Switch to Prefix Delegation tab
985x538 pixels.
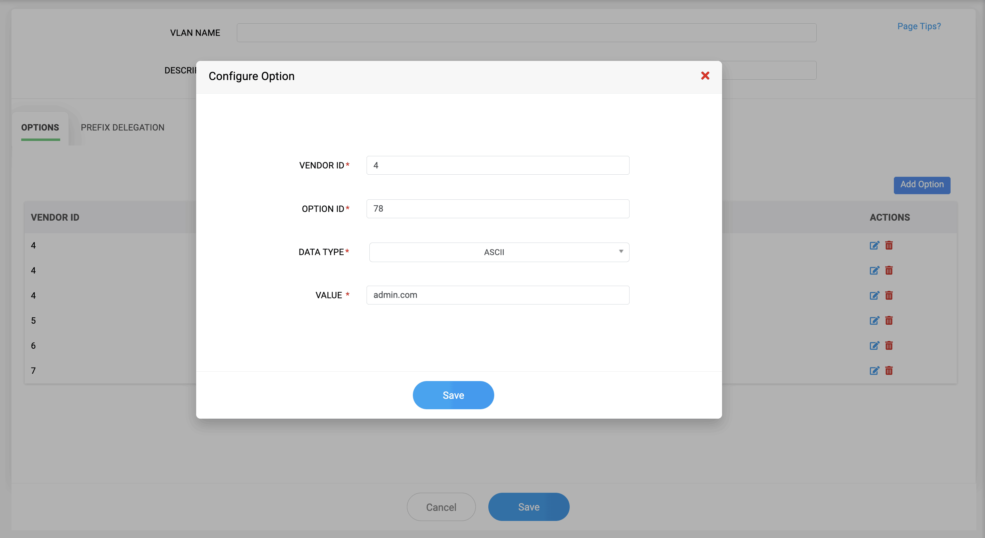pyautogui.click(x=122, y=127)
